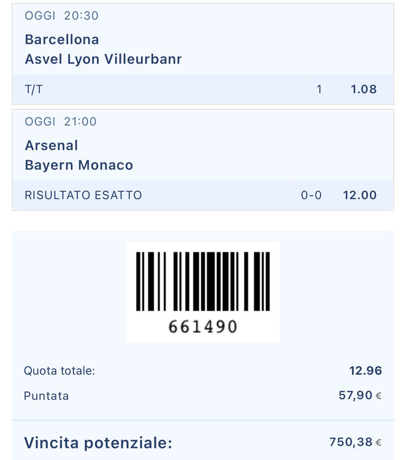The height and width of the screenshot is (460, 406).
Task: Select the Barcellona team name
Action: [62, 40]
